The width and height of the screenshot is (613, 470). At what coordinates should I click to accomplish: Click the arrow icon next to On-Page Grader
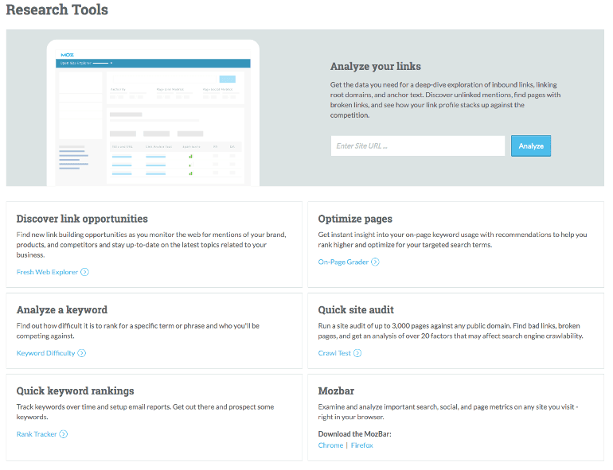click(375, 262)
